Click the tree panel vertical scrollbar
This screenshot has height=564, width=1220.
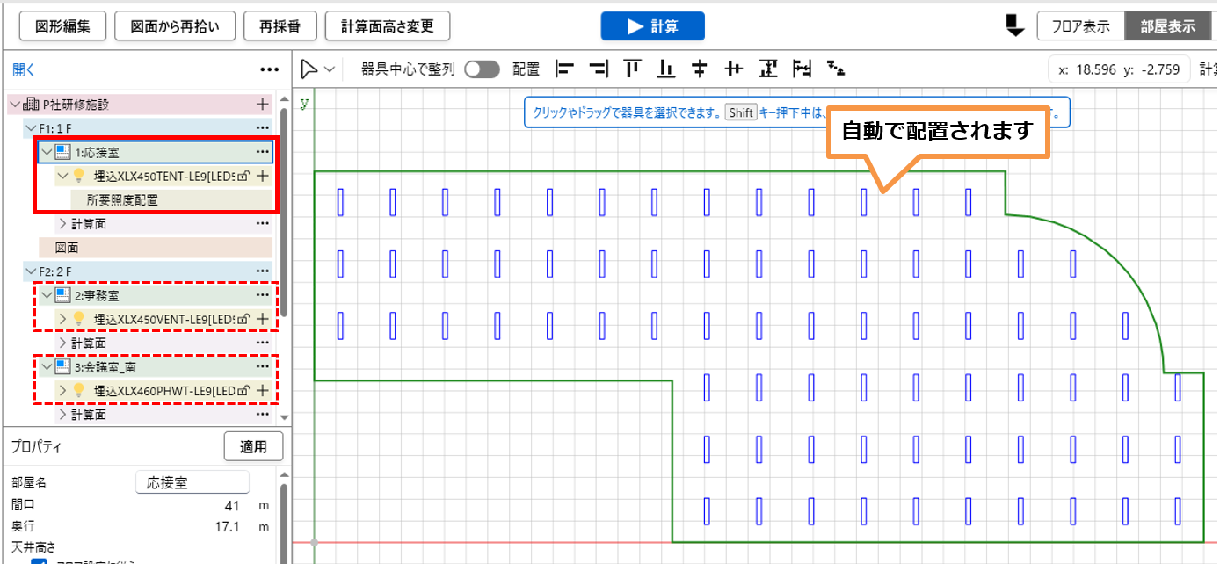click(284, 211)
